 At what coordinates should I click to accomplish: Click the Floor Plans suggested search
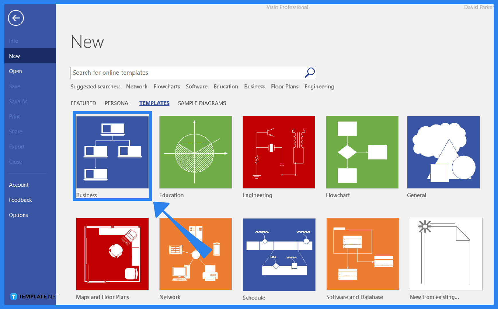pyautogui.click(x=284, y=86)
